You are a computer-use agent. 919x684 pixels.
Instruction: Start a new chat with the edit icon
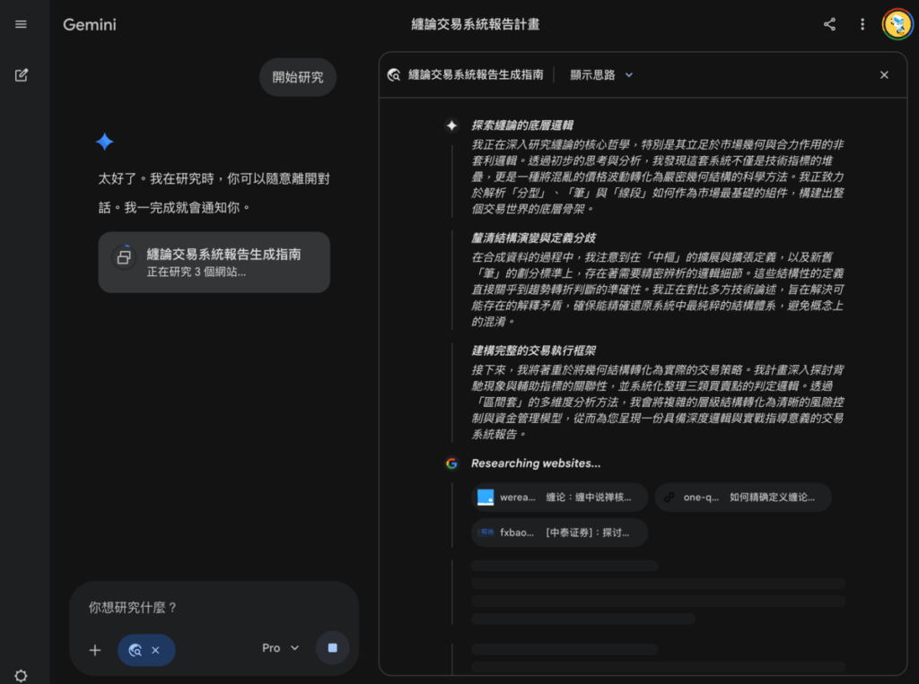click(22, 75)
